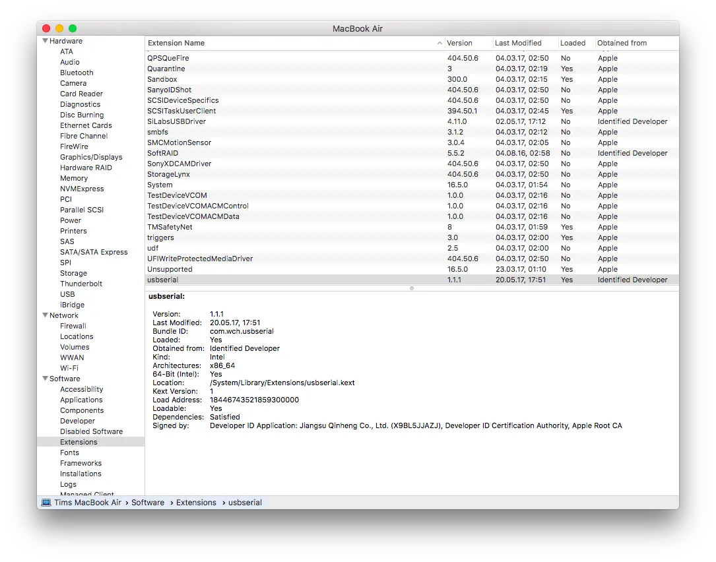The width and height of the screenshot is (716, 562).
Task: Select the usbserial extension row
Action: tap(412, 280)
